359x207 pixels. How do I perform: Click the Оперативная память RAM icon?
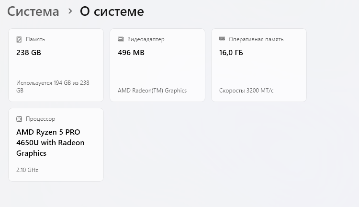click(x=222, y=39)
